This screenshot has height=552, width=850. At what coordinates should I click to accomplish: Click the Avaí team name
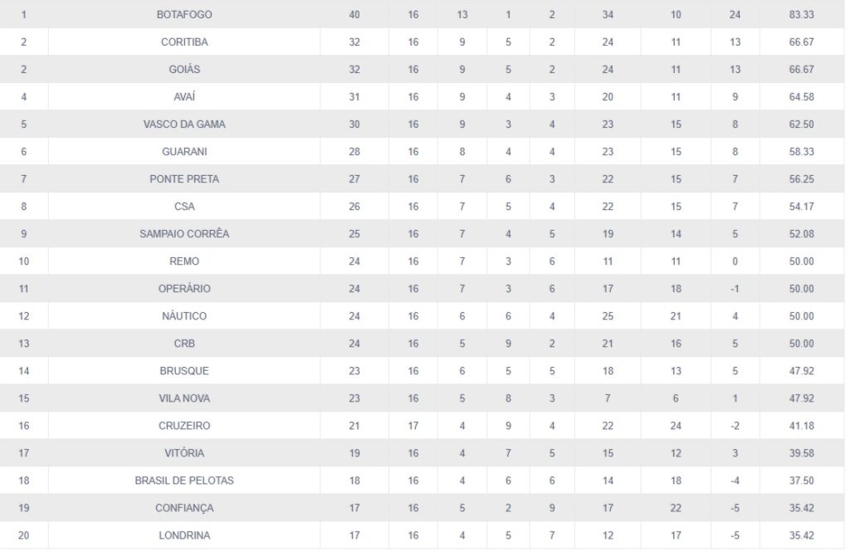pos(183,97)
